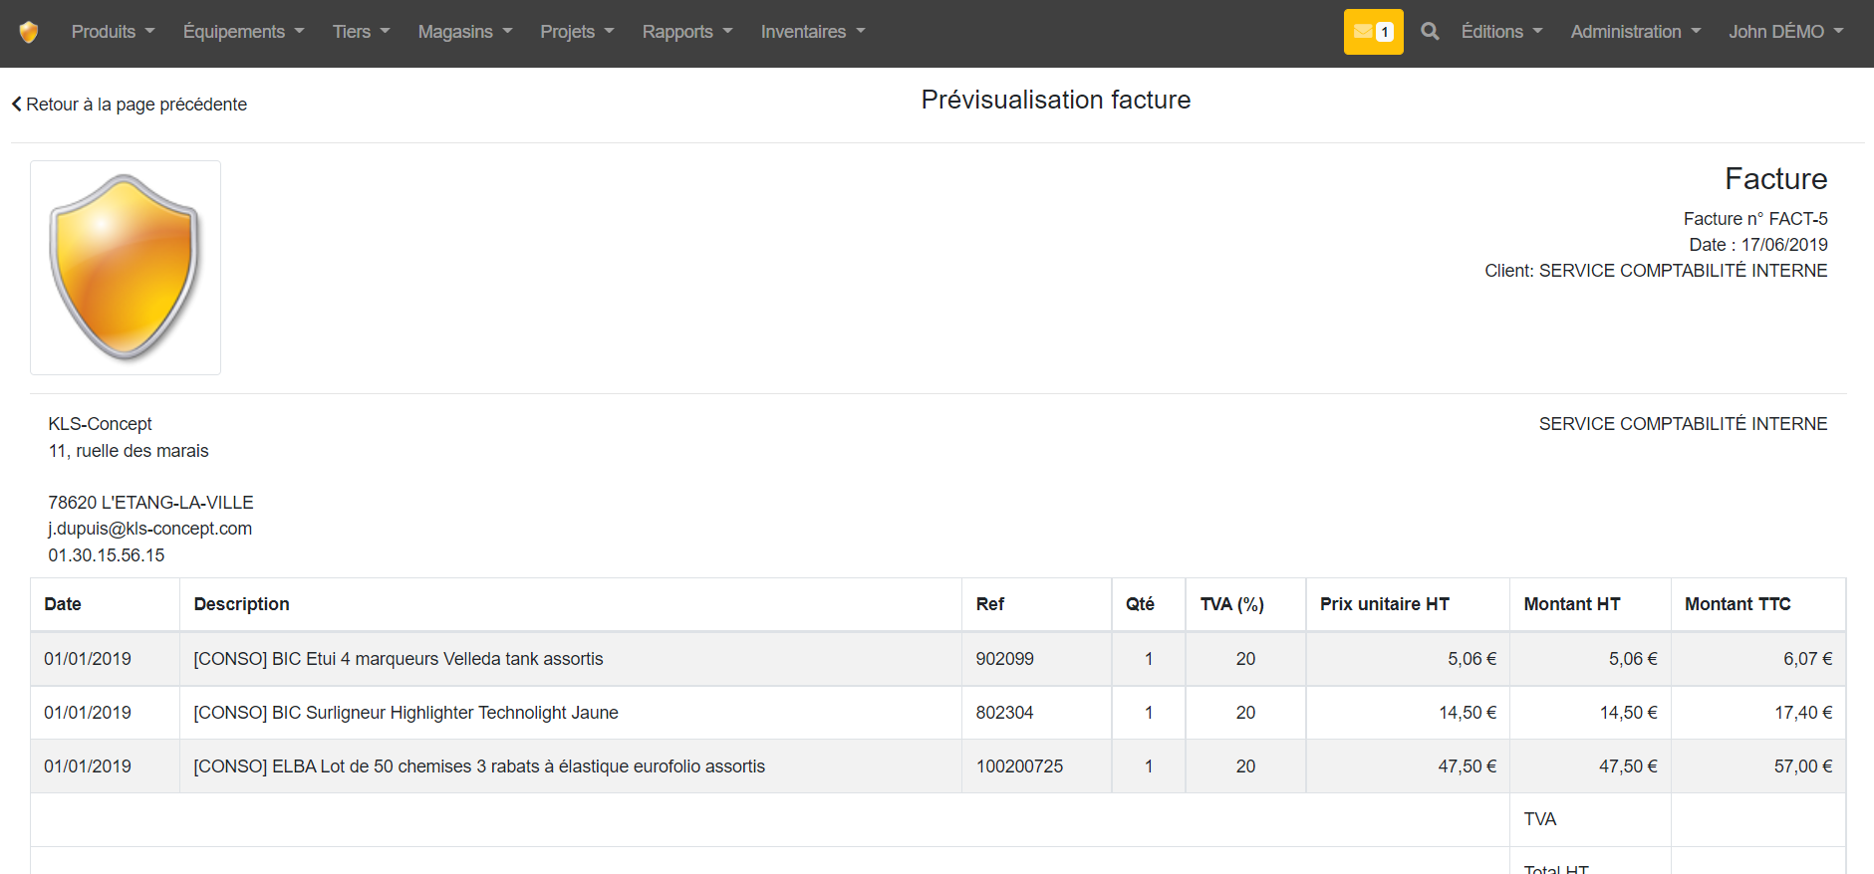The image size is (1874, 874).
Task: Select the Facture n° FACT-5 text
Action: pyautogui.click(x=1755, y=219)
